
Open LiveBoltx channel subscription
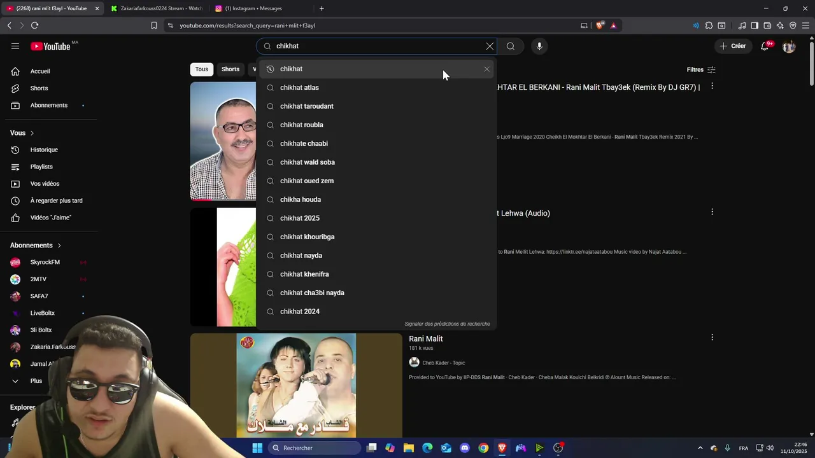pyautogui.click(x=48, y=313)
